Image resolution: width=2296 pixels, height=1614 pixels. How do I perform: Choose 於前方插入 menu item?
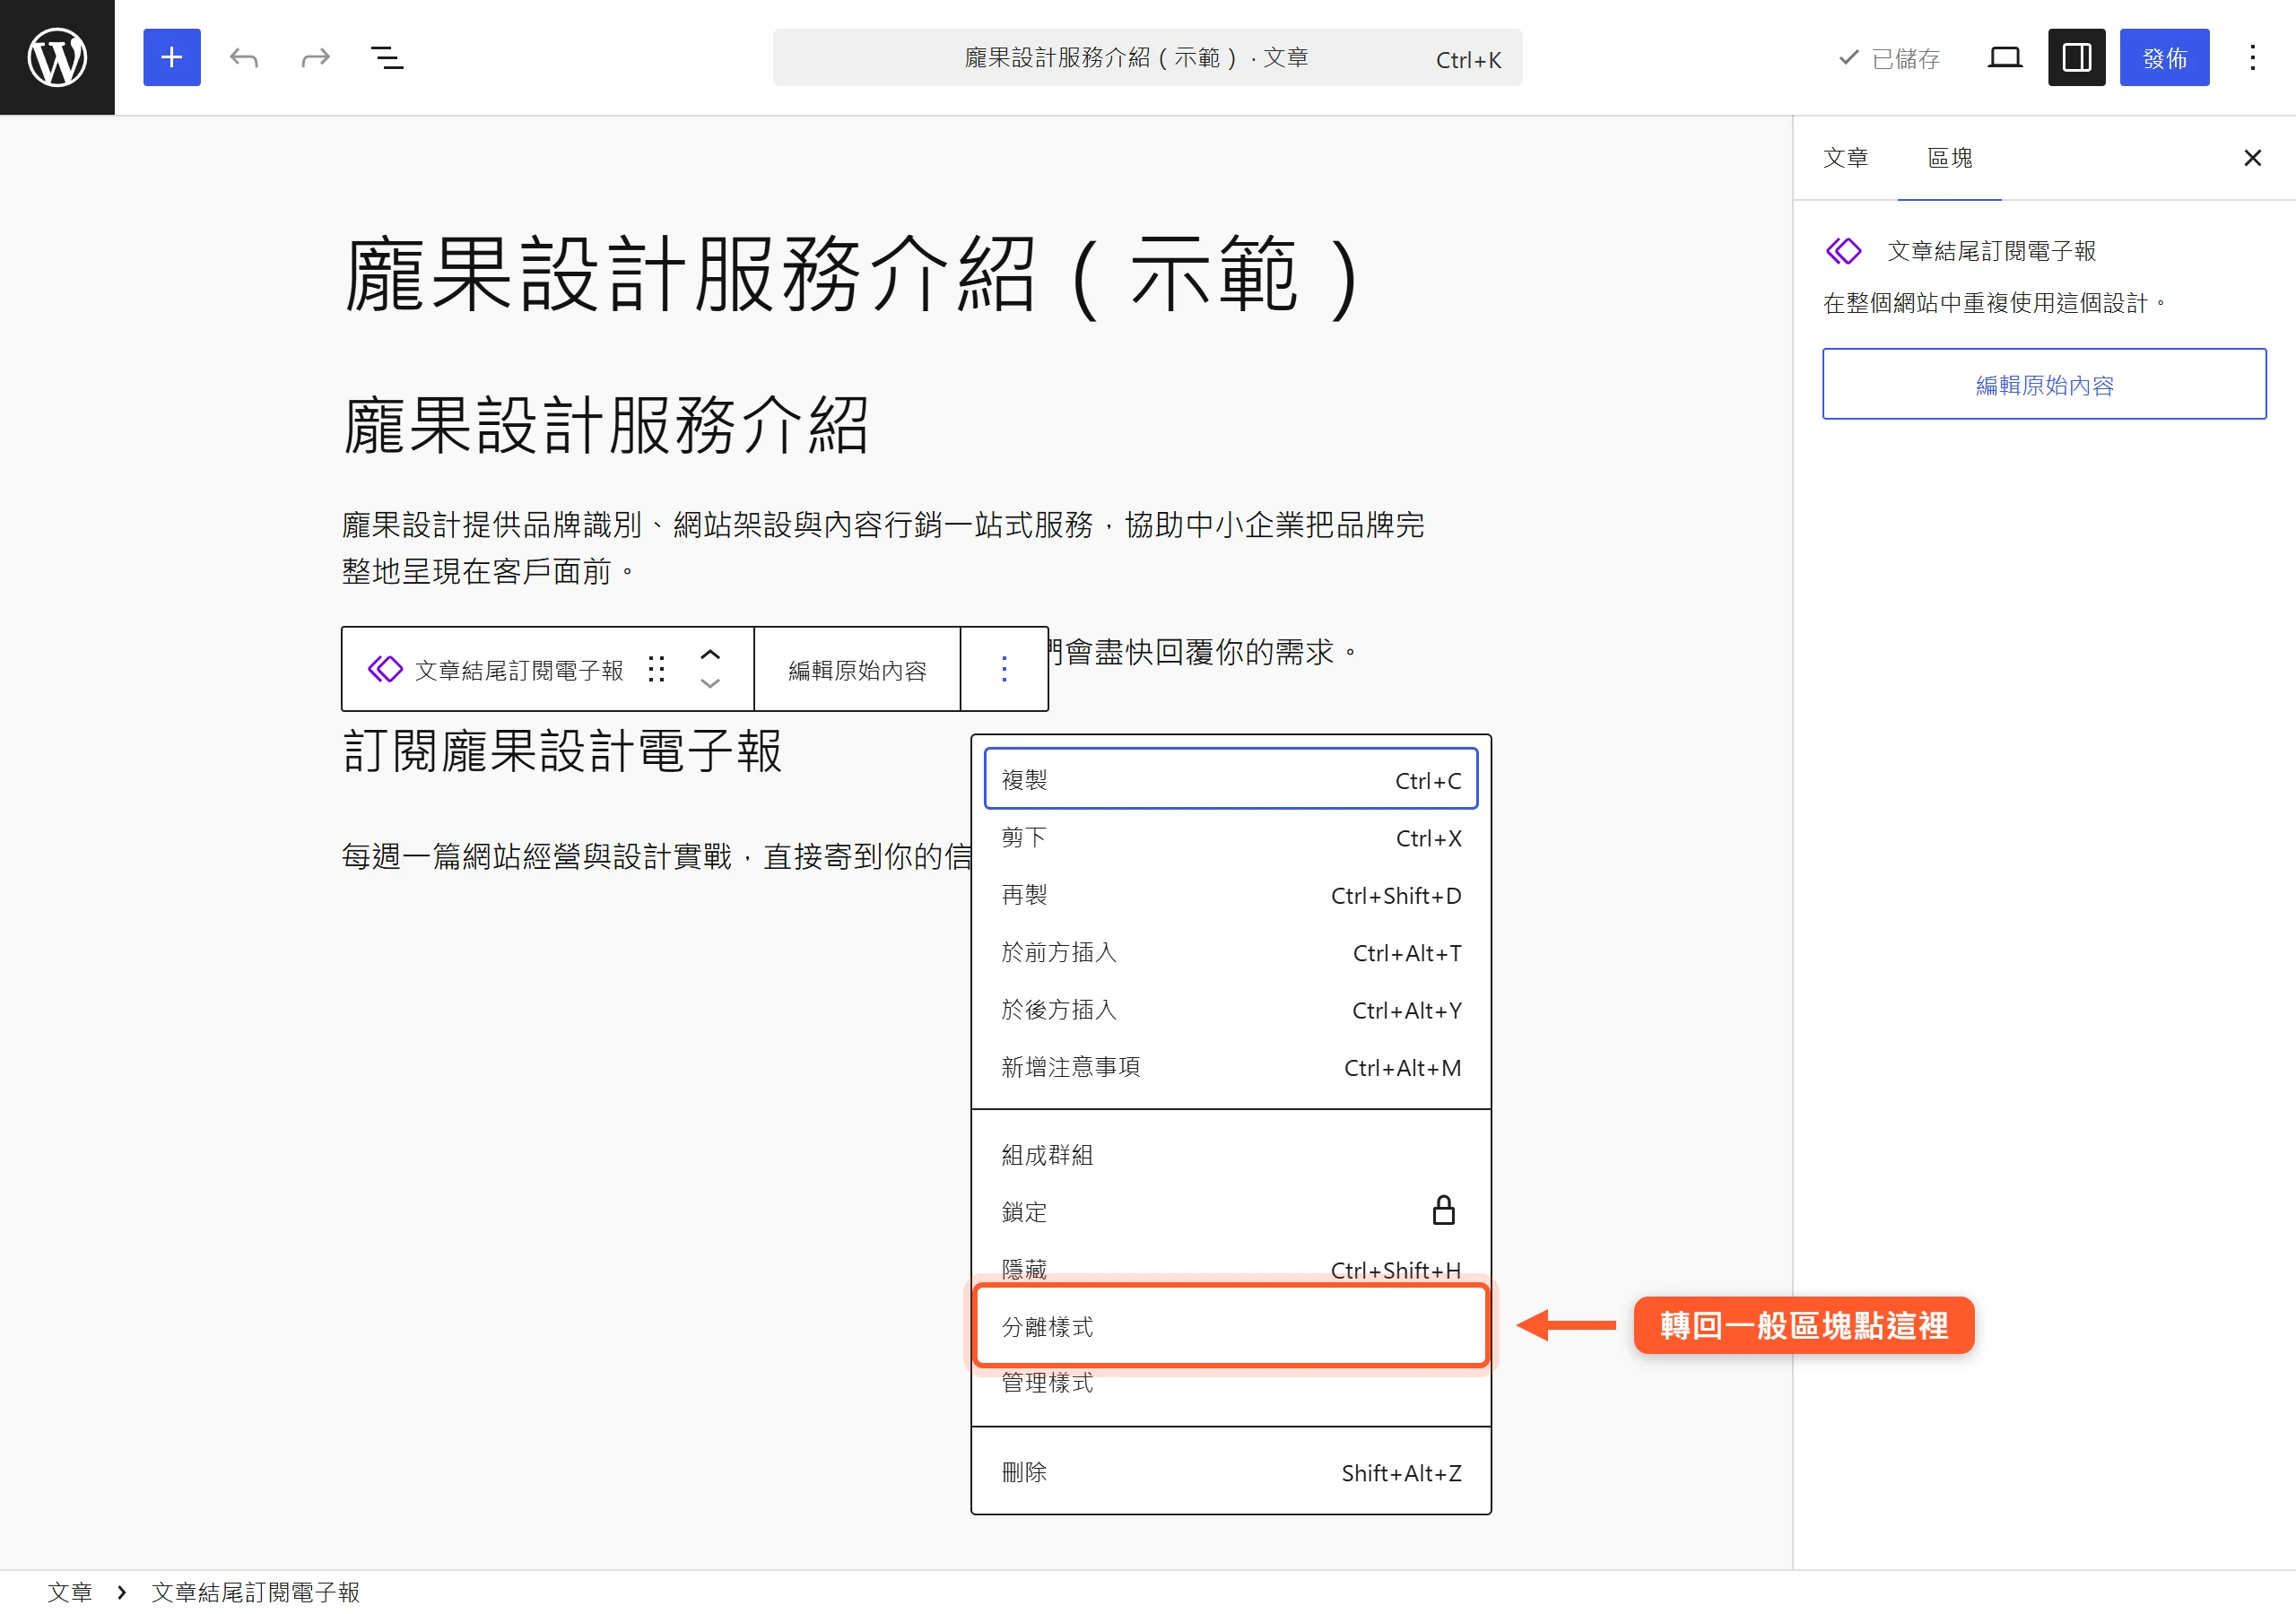tap(1231, 952)
